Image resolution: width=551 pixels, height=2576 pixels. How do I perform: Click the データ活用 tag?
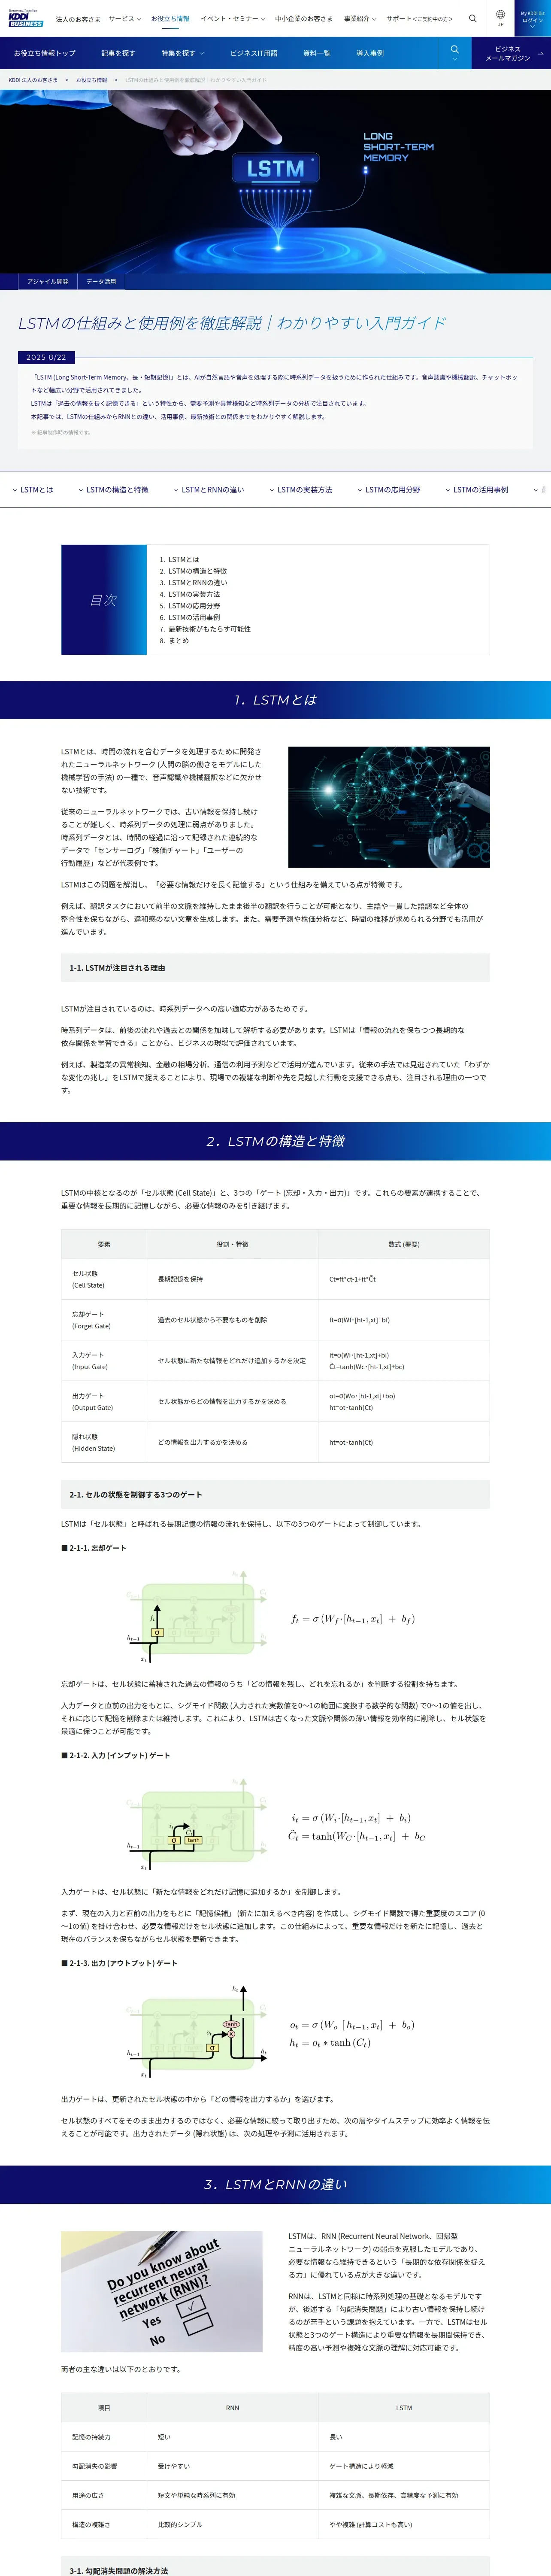101,282
